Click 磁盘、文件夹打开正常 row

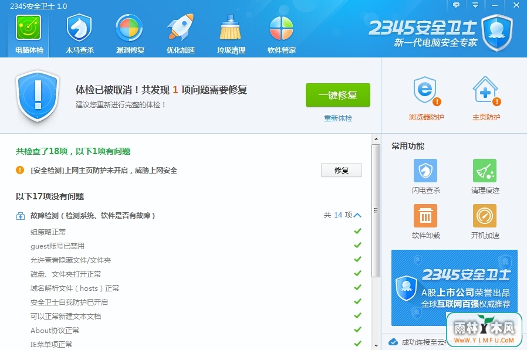pos(196,274)
